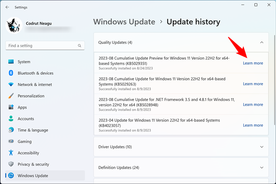Click the Driver Updates (10) heading
This screenshot has width=276, height=184.
pos(115,147)
